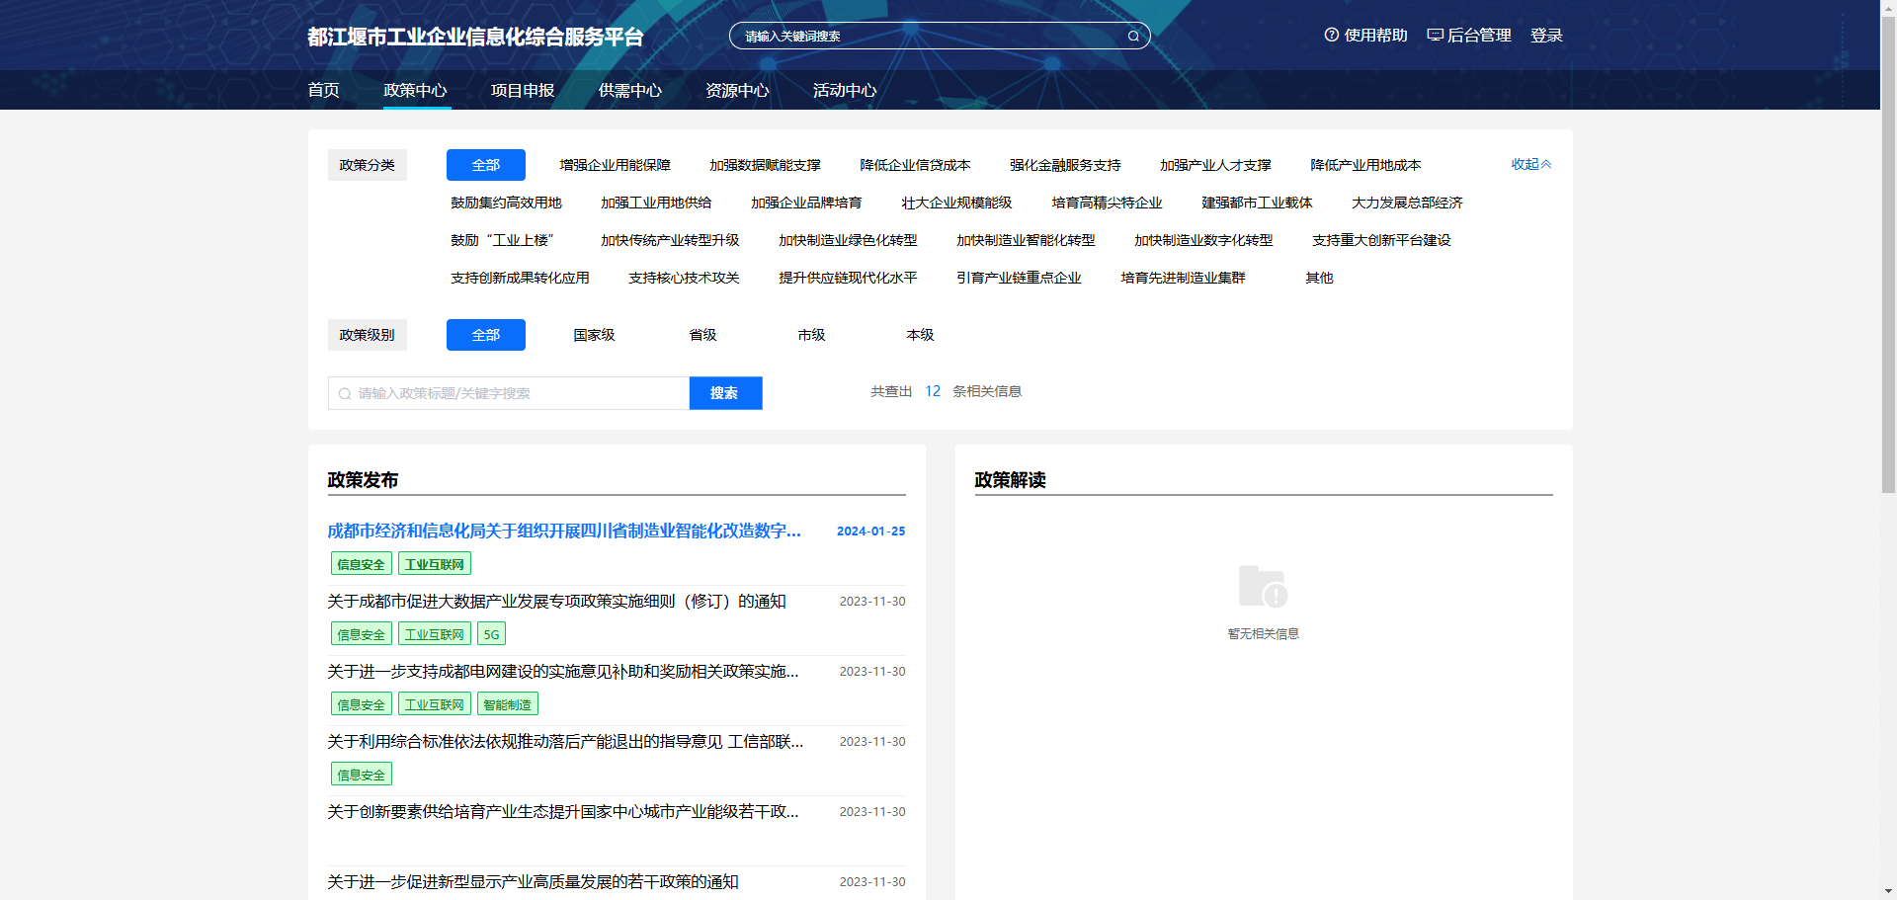Collapse the policy categories with 收起
Screen dimensions: 1897x900
coord(1530,164)
